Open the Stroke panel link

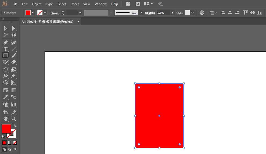coord(55,13)
